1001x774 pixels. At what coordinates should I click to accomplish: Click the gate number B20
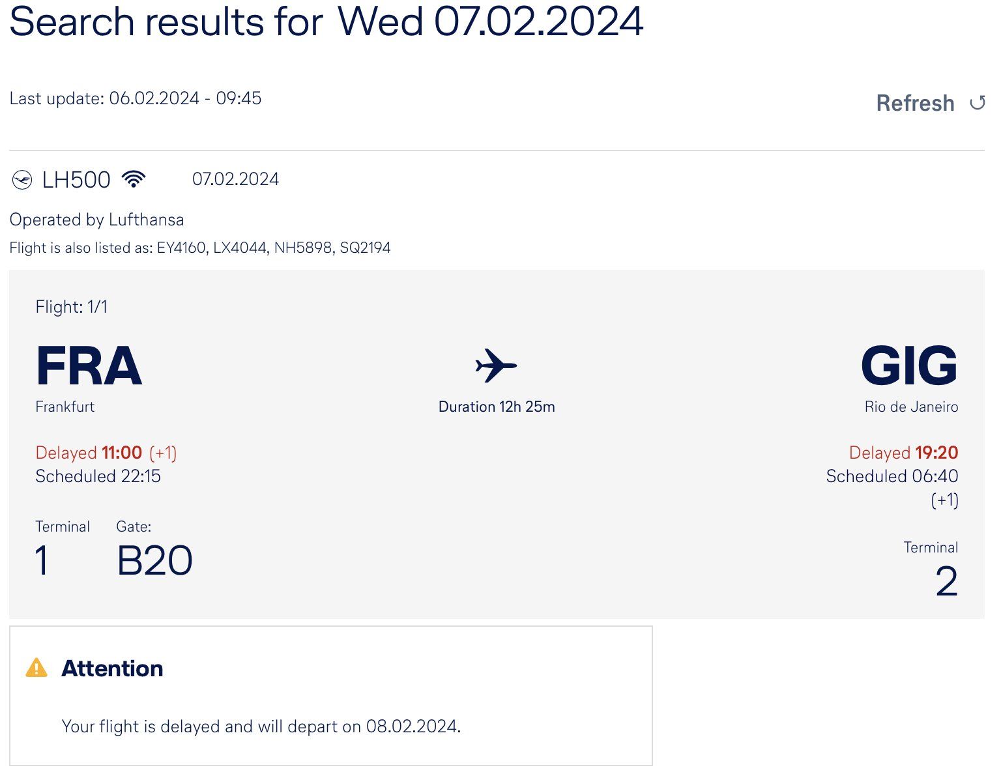(x=154, y=560)
